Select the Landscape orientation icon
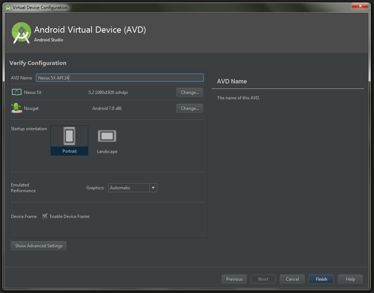 (107, 136)
